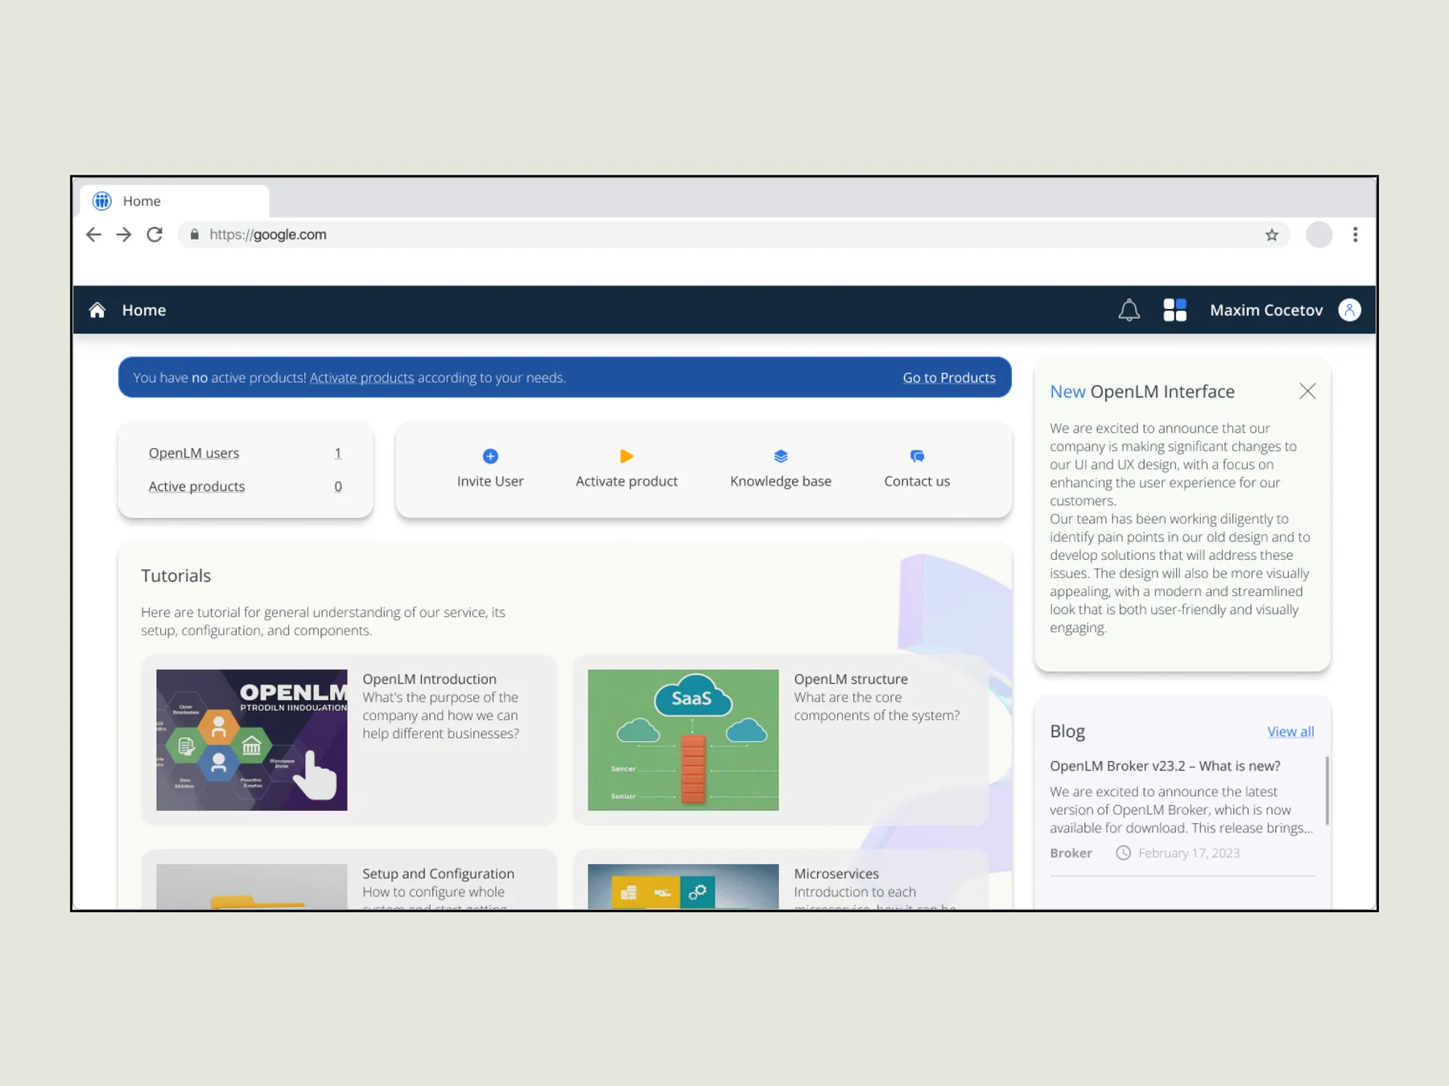Click the Broker tag in blog post
The image size is (1449, 1086).
1071,853
